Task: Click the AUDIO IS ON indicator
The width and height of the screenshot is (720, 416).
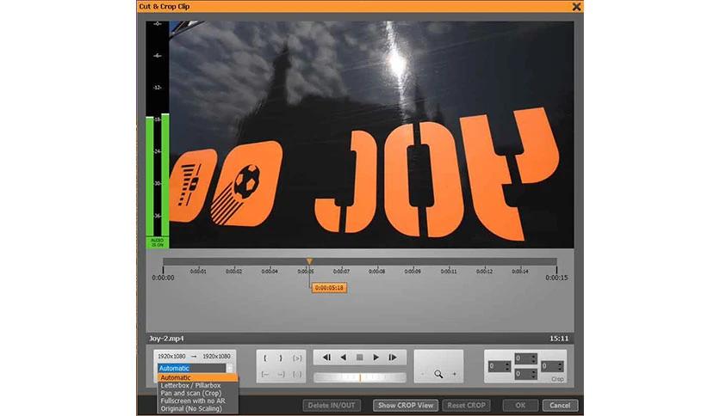Action: pyautogui.click(x=158, y=243)
